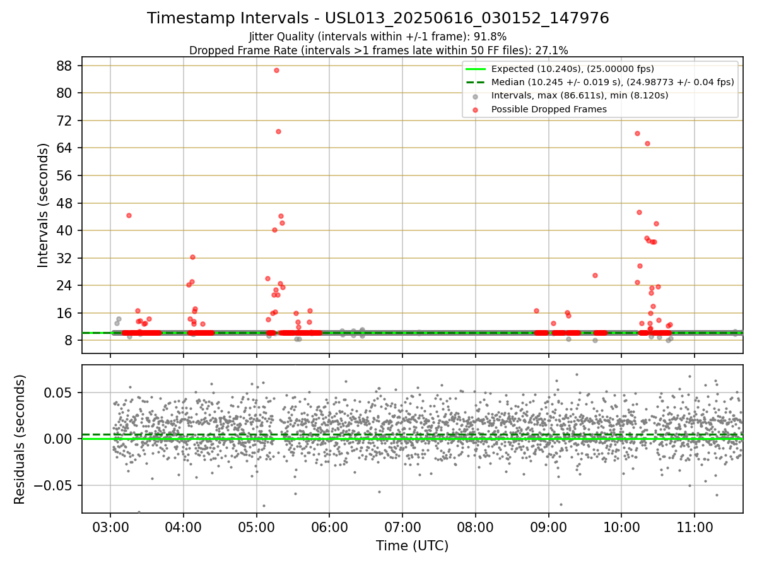757x568 pixels.
Task: Click the red point near 32 seconds after 04:00
Action: pos(192,257)
